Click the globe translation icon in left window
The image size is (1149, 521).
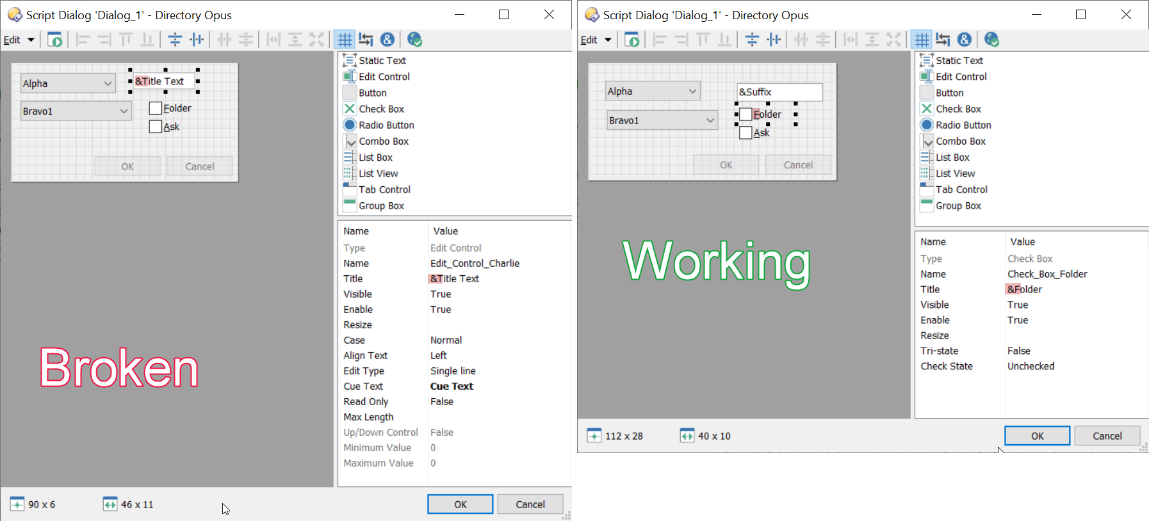pyautogui.click(x=414, y=40)
